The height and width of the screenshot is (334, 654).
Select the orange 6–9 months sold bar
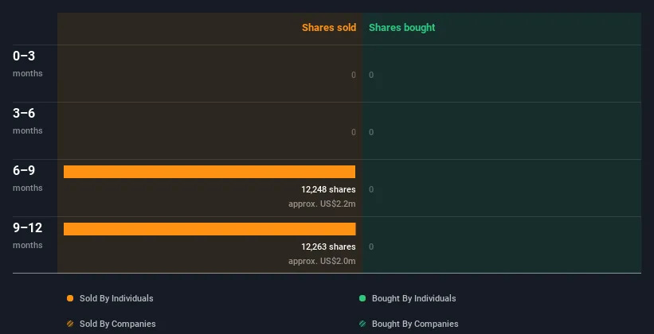coord(210,172)
